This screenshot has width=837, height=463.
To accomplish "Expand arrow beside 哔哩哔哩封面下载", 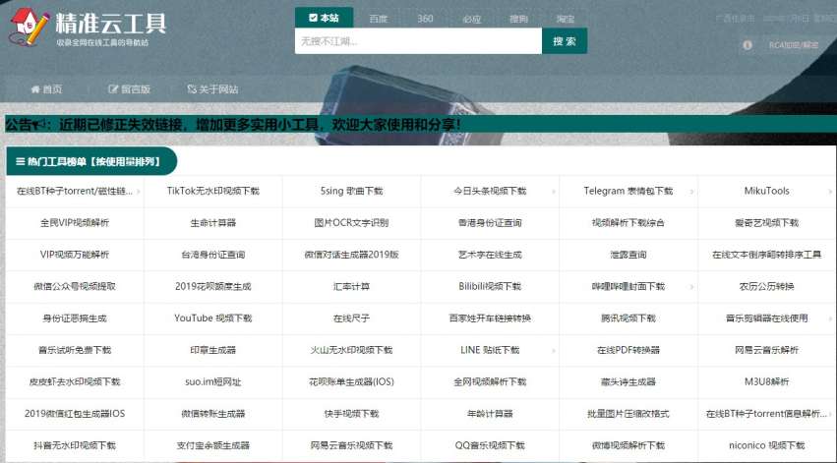I will 691,286.
